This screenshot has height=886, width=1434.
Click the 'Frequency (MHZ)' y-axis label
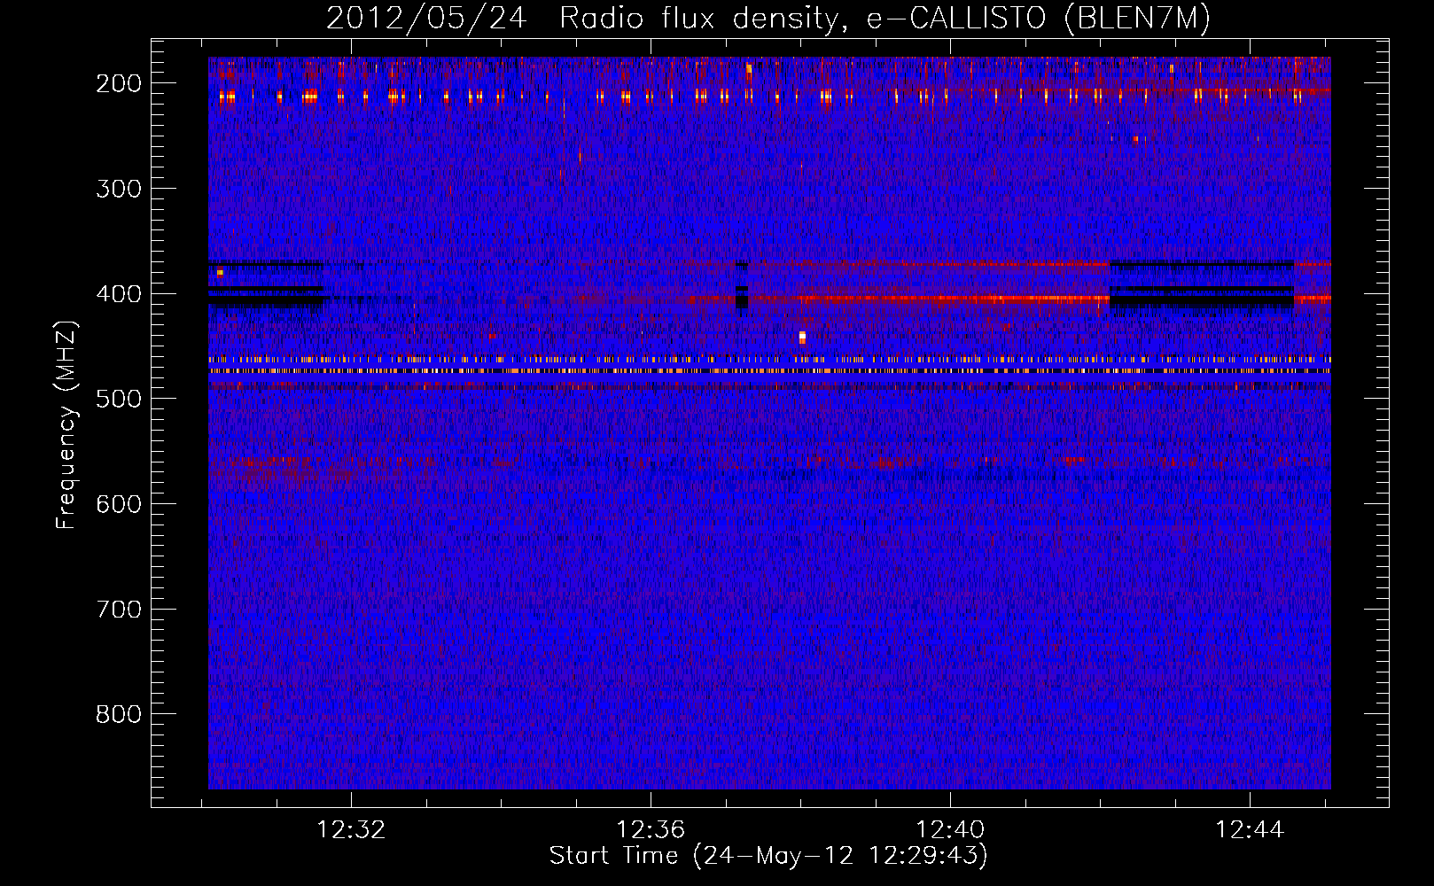click(x=67, y=424)
